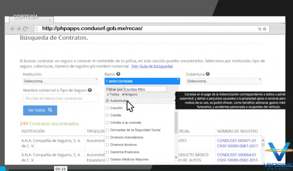The image size is (293, 171).
Task: Check the Crédito a la vivienda checkbox
Action: coord(107,123)
